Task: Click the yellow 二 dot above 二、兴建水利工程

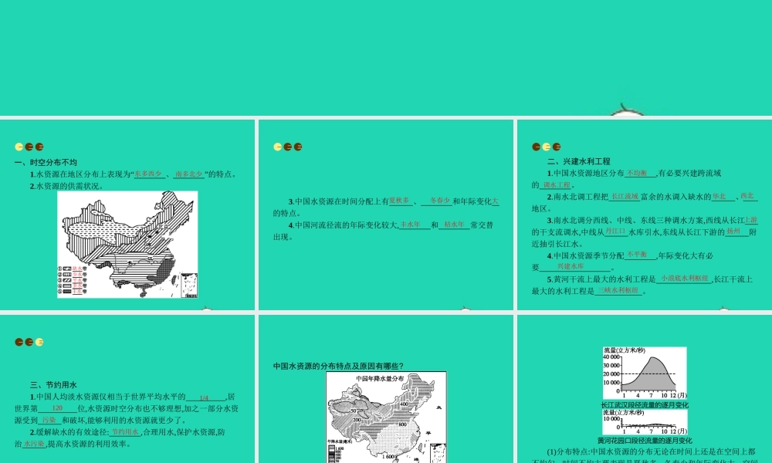Action: (546, 147)
